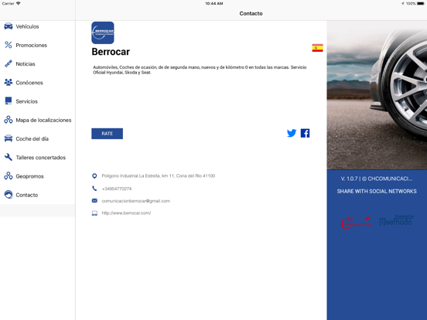Tap the comunicacionberrocar@gmail.com email

point(135,201)
